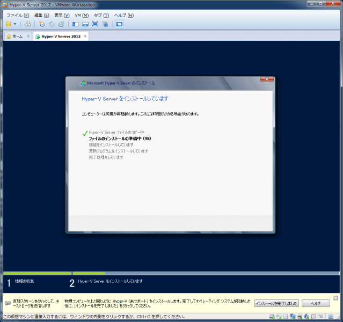The height and width of the screenshot is (322, 343).
Task: Click the ファイルのインストールの準備中 progress line
Action: point(120,138)
